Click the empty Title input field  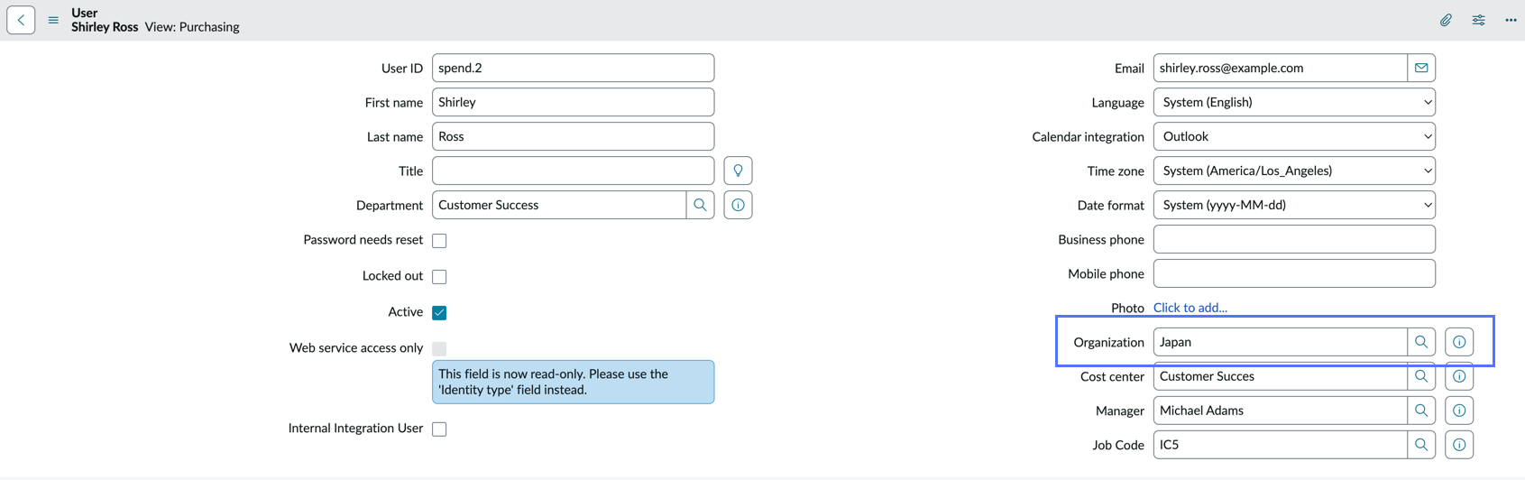[x=573, y=171]
